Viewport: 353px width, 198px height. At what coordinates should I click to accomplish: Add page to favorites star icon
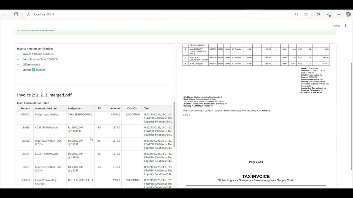point(306,14)
